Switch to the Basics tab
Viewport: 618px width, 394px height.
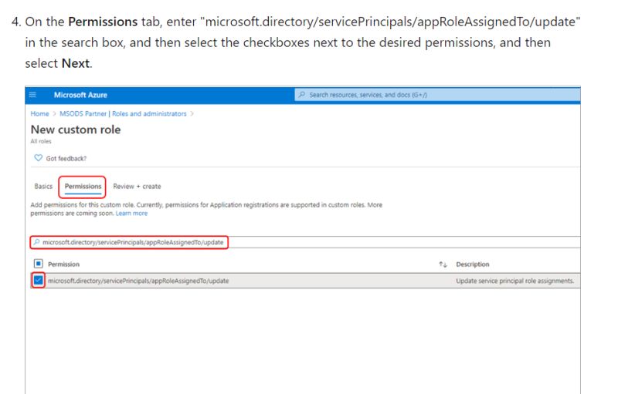(x=43, y=187)
